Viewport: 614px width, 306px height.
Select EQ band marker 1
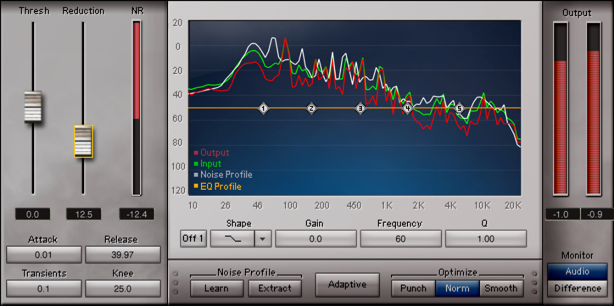coord(264,108)
